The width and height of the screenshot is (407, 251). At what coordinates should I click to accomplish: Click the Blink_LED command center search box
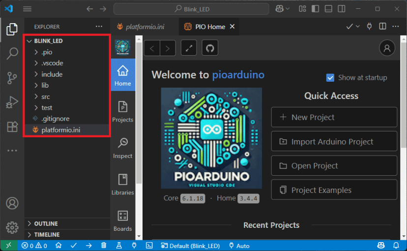pyautogui.click(x=191, y=9)
